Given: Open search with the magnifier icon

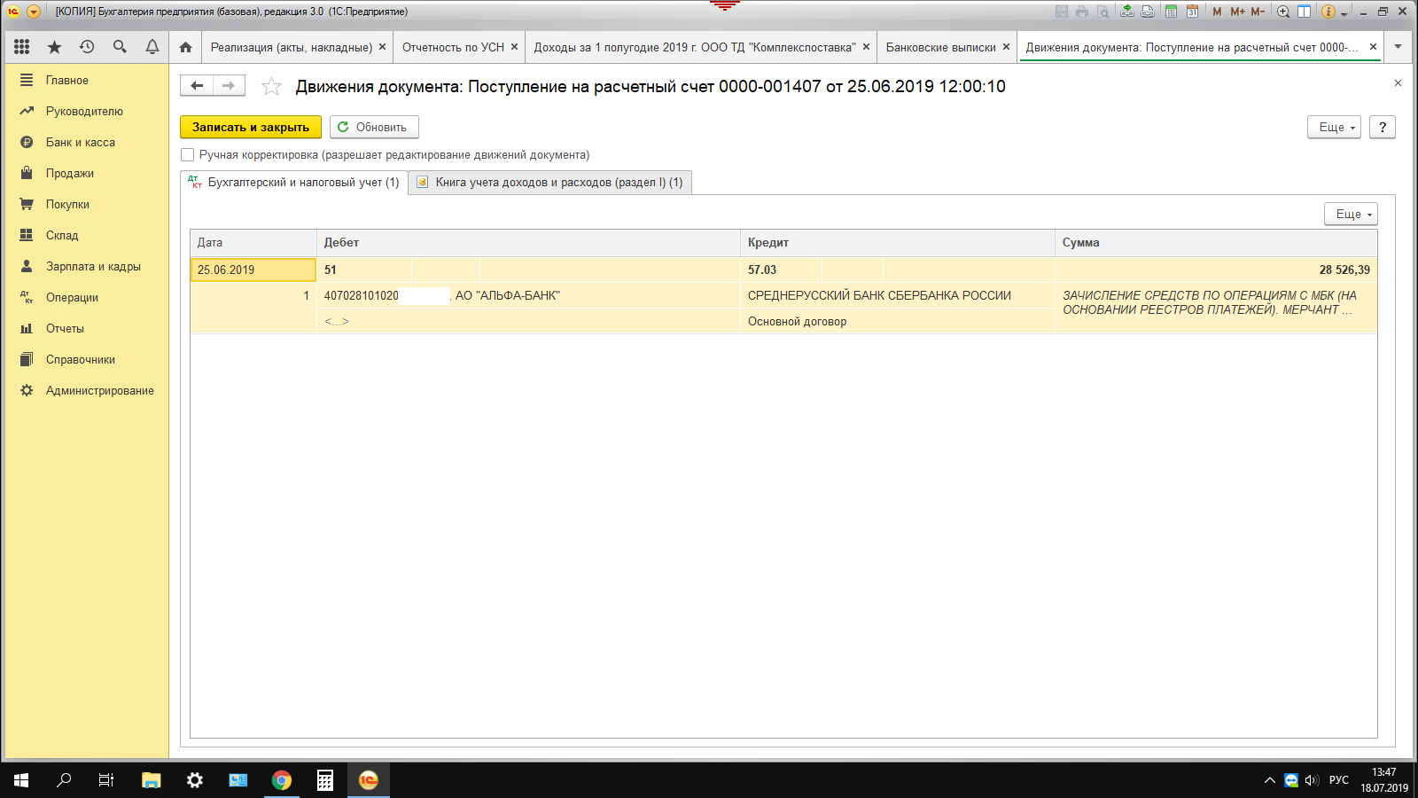Looking at the screenshot, I should pyautogui.click(x=120, y=47).
